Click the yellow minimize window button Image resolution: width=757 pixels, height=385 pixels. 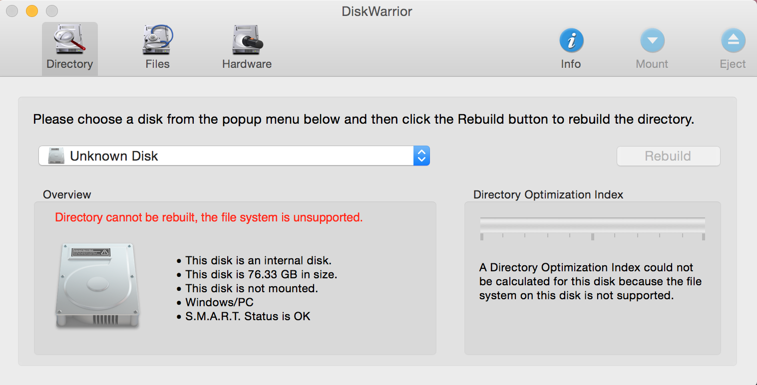point(32,11)
